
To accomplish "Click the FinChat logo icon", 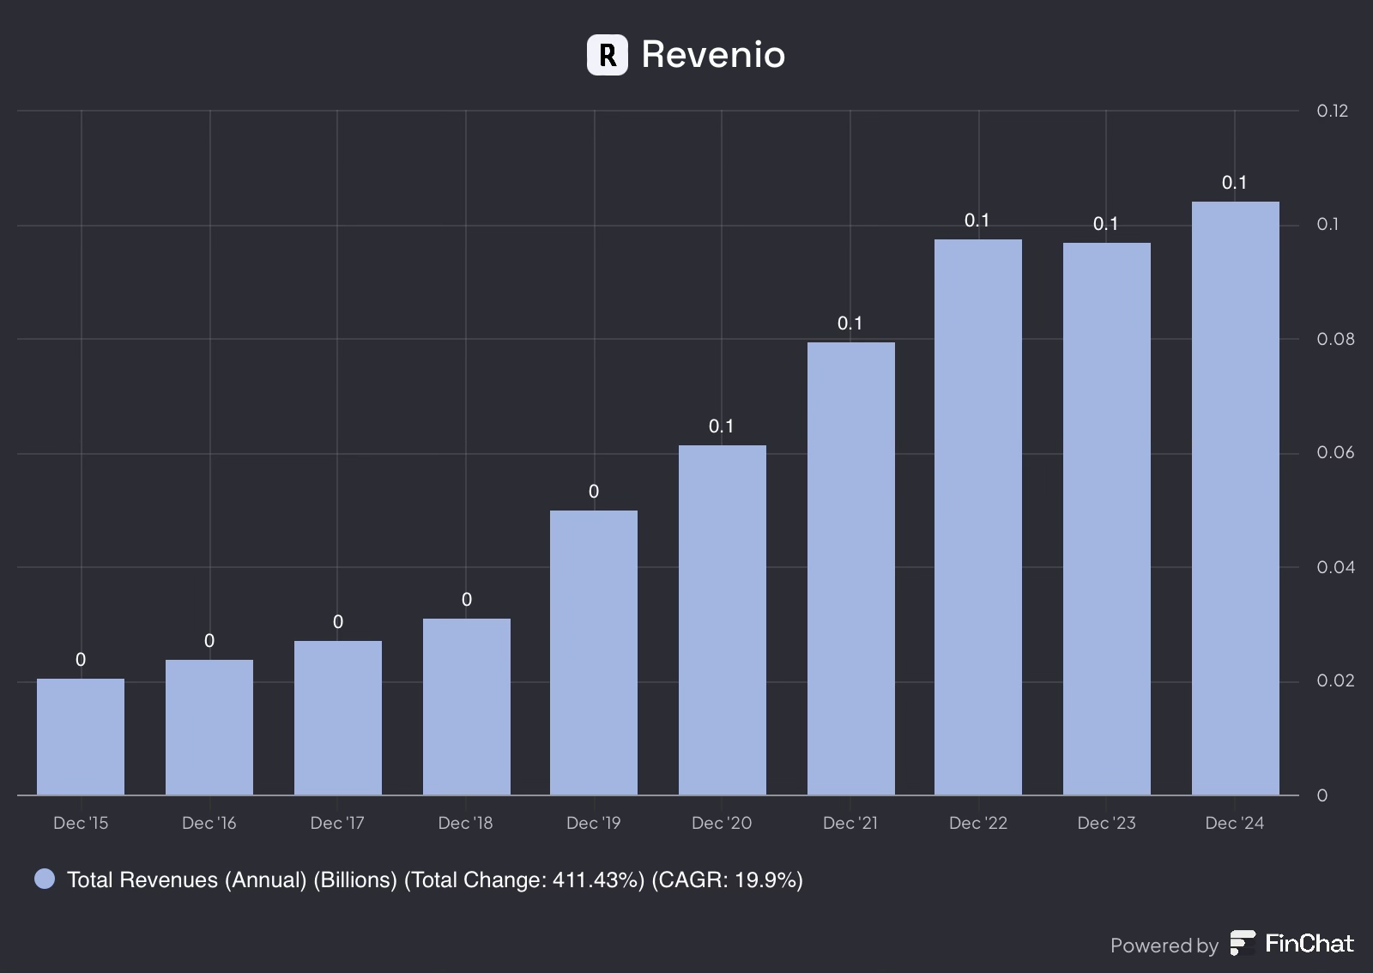I will tap(1243, 943).
